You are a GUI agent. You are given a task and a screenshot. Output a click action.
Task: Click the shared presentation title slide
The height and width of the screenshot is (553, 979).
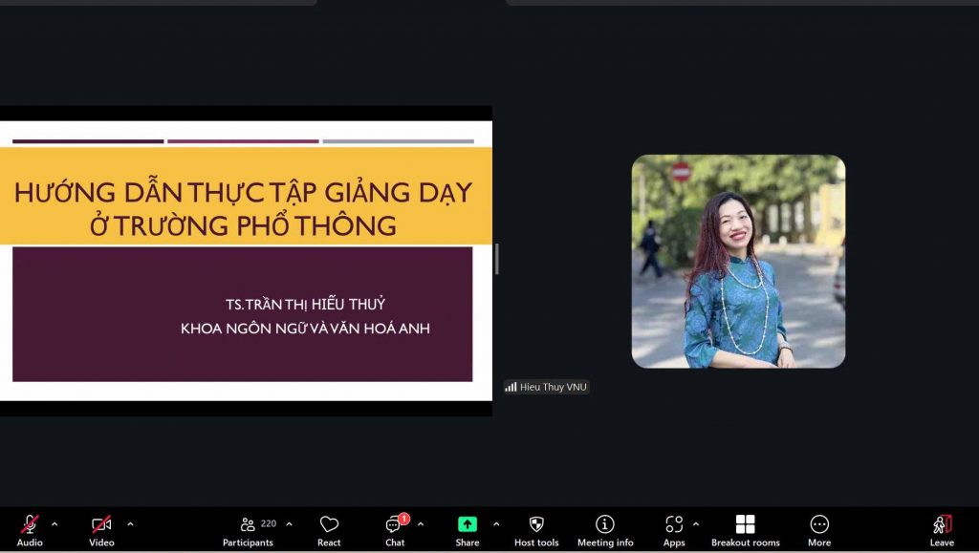[245, 260]
